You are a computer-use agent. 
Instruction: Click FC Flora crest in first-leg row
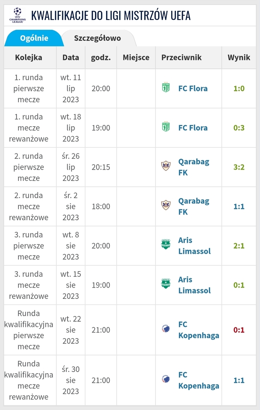(x=166, y=88)
